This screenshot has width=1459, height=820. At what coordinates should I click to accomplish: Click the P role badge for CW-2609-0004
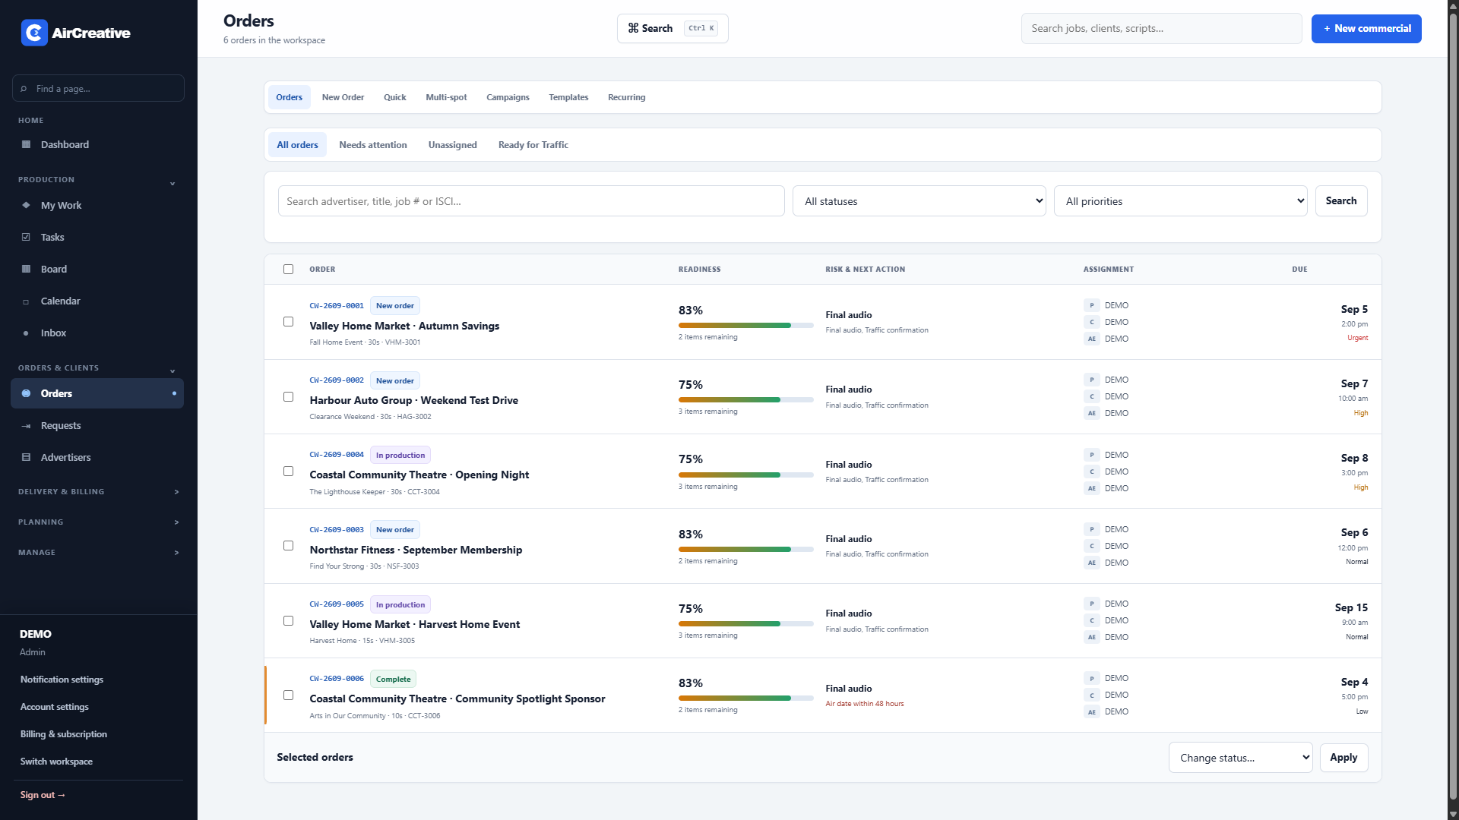pyautogui.click(x=1092, y=455)
